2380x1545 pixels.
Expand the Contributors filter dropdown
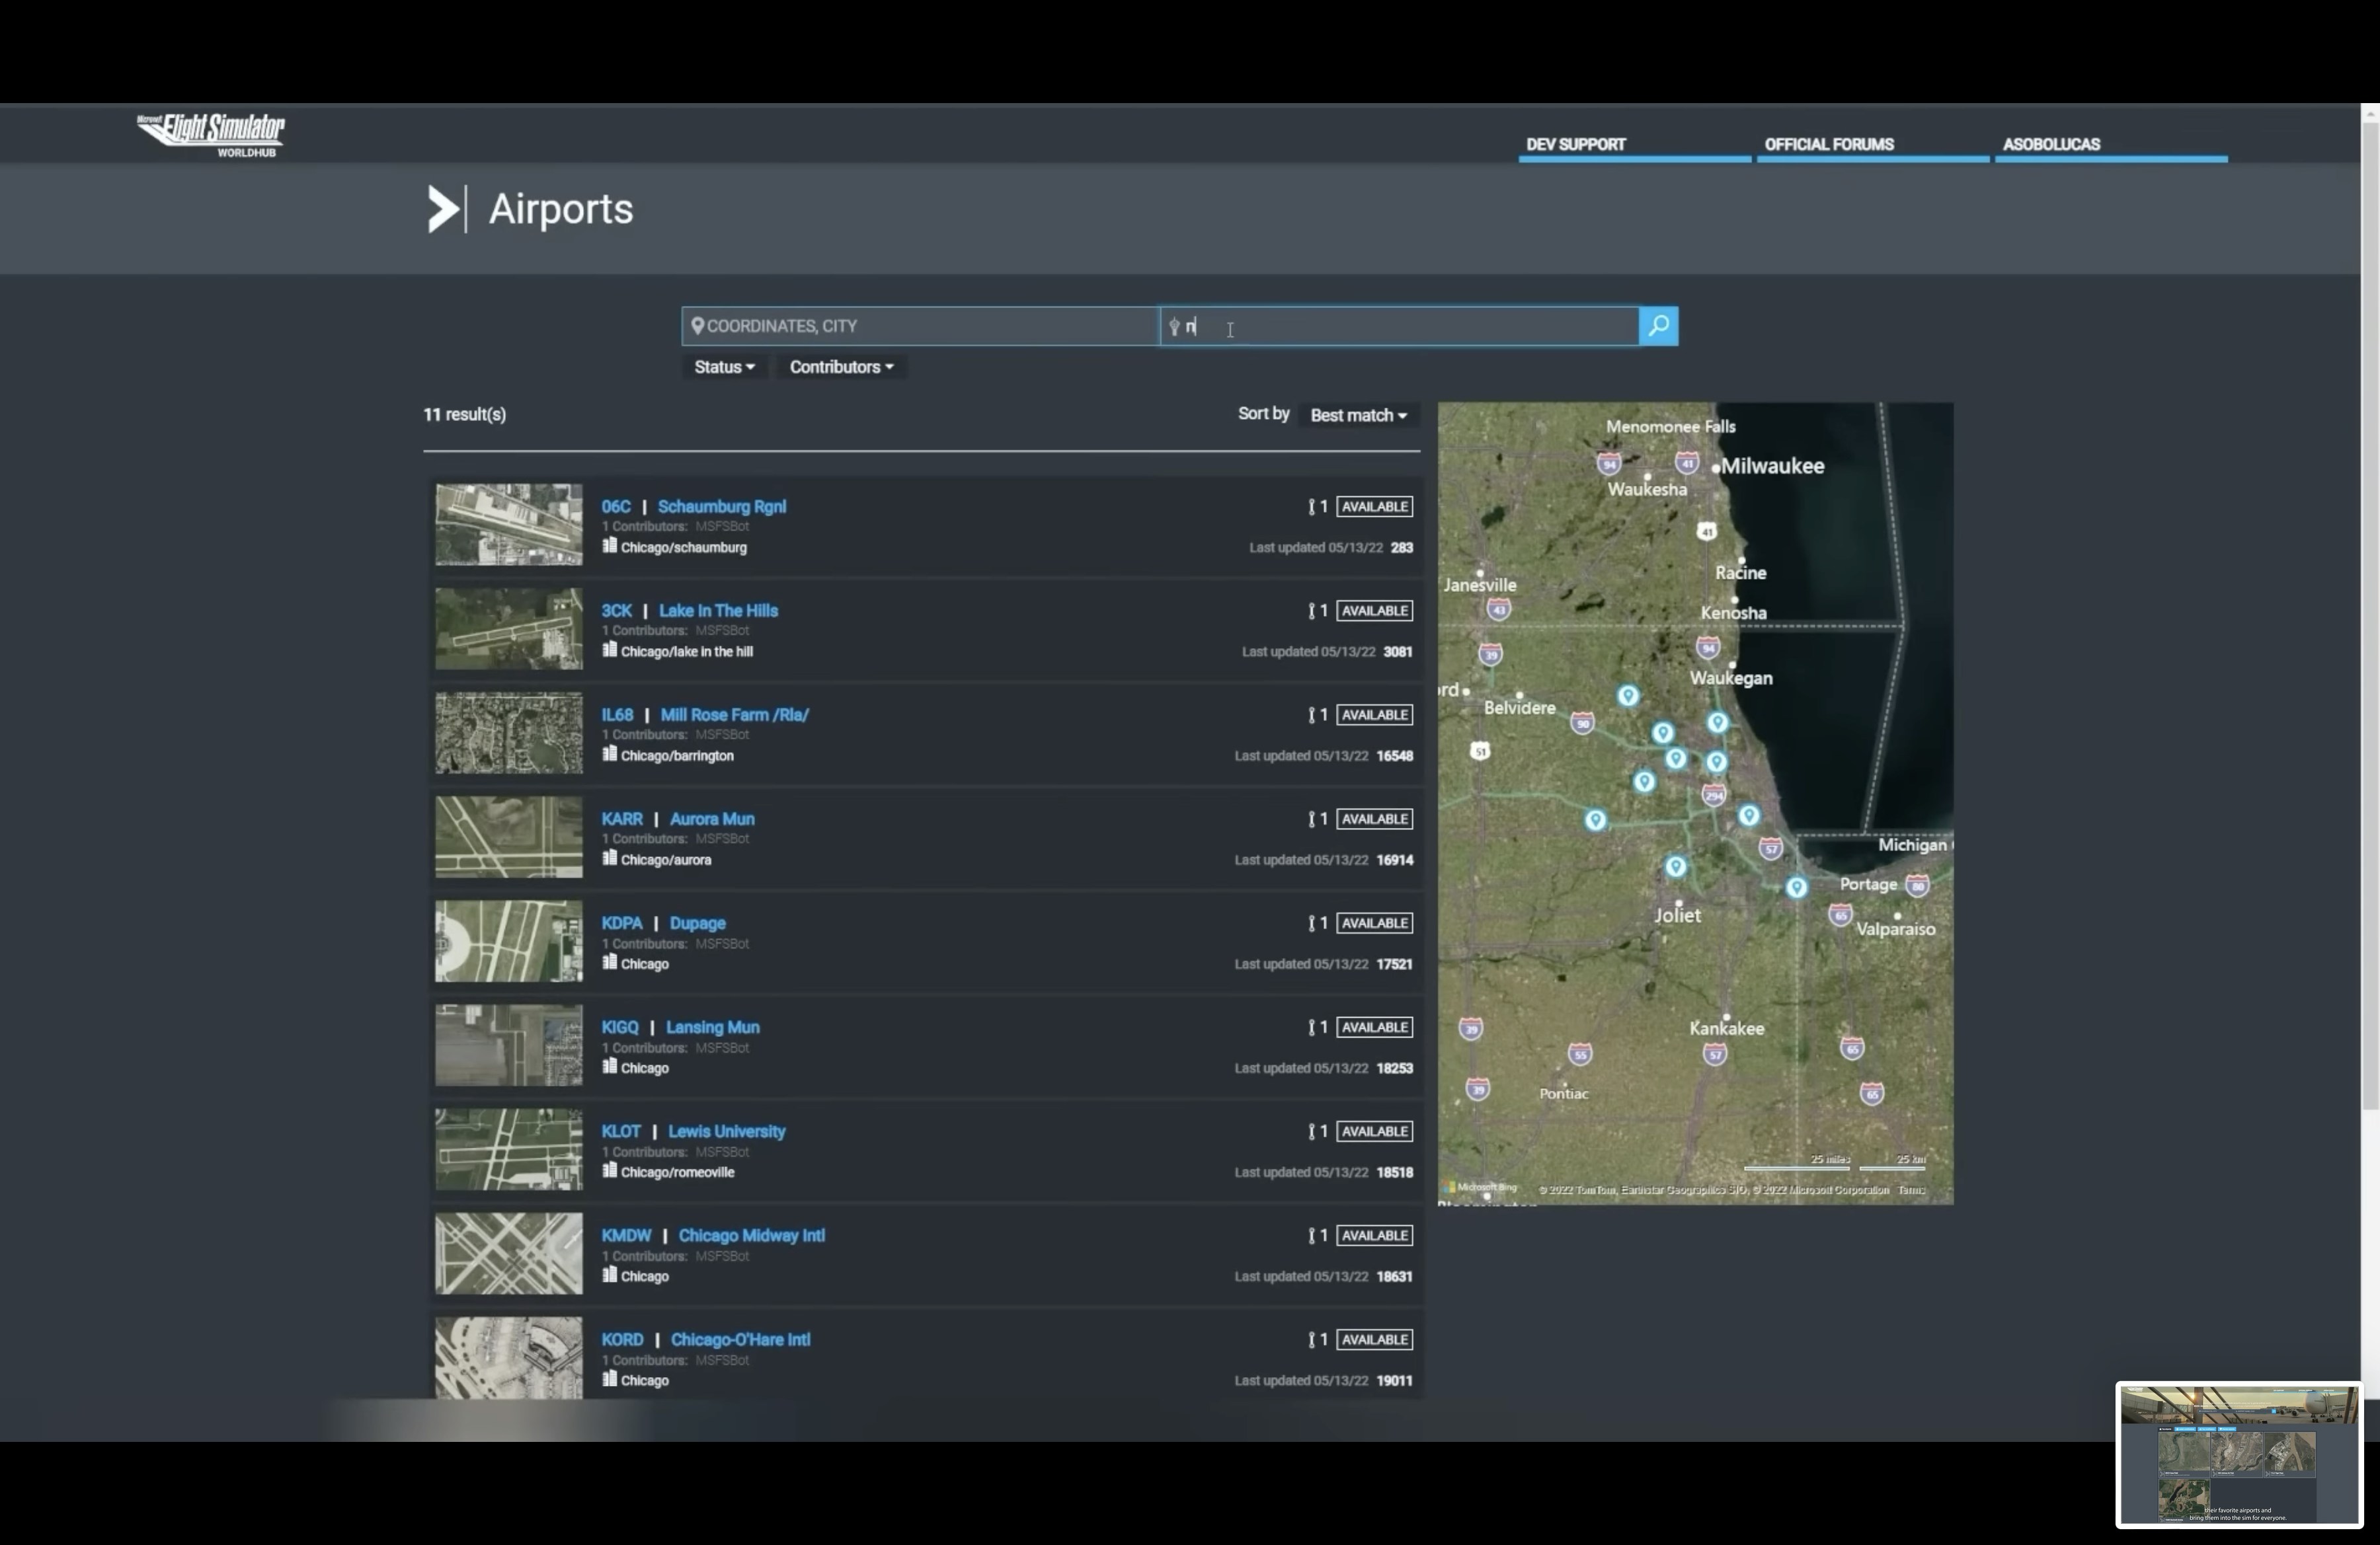coord(841,367)
